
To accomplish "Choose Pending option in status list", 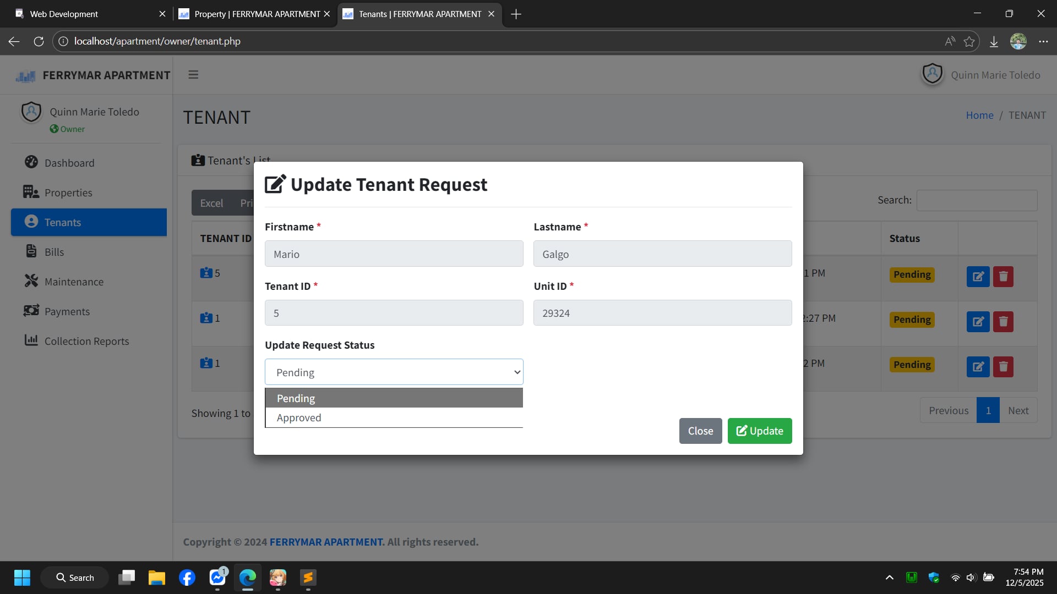I will (296, 398).
